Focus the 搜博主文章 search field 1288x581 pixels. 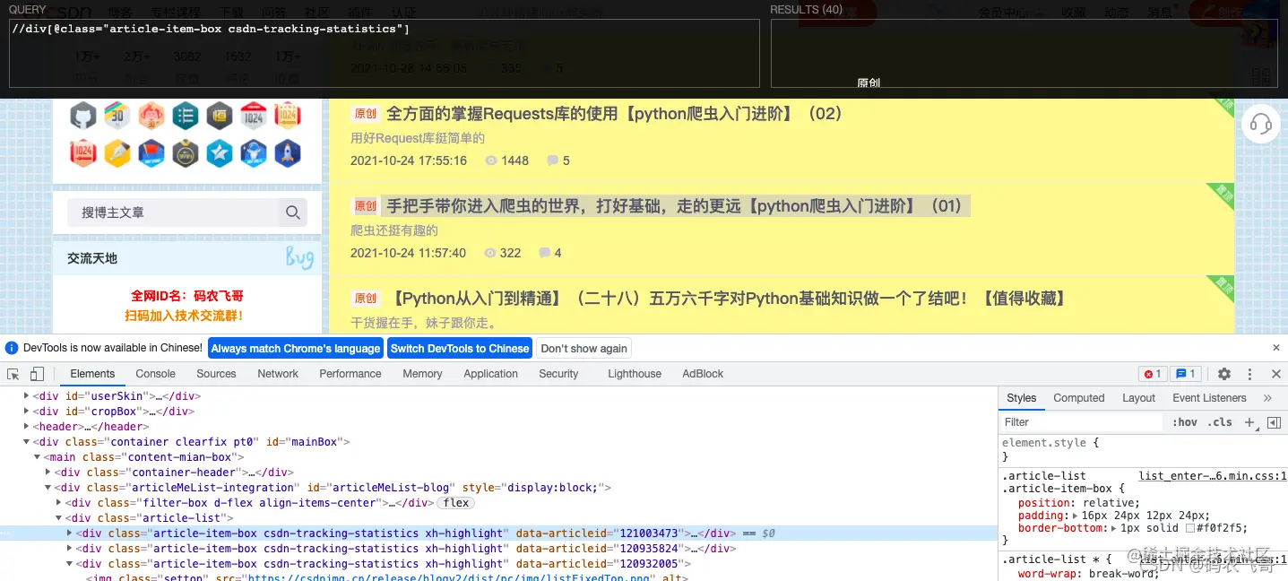click(x=172, y=212)
